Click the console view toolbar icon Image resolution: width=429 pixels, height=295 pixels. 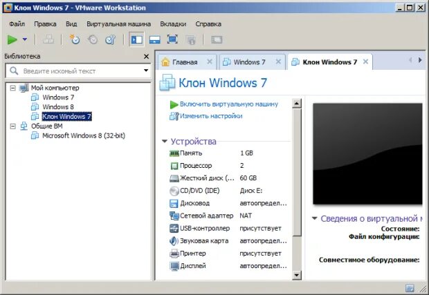(217, 40)
